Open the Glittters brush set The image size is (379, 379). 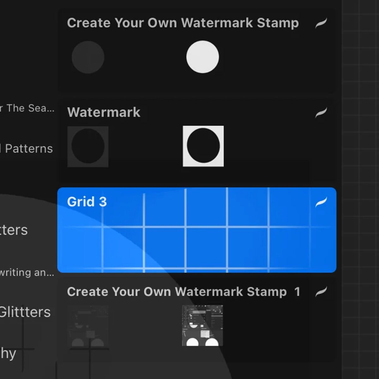(x=25, y=312)
